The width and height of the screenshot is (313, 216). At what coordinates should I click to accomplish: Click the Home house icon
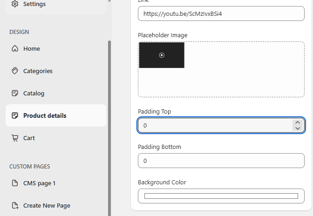click(15, 48)
